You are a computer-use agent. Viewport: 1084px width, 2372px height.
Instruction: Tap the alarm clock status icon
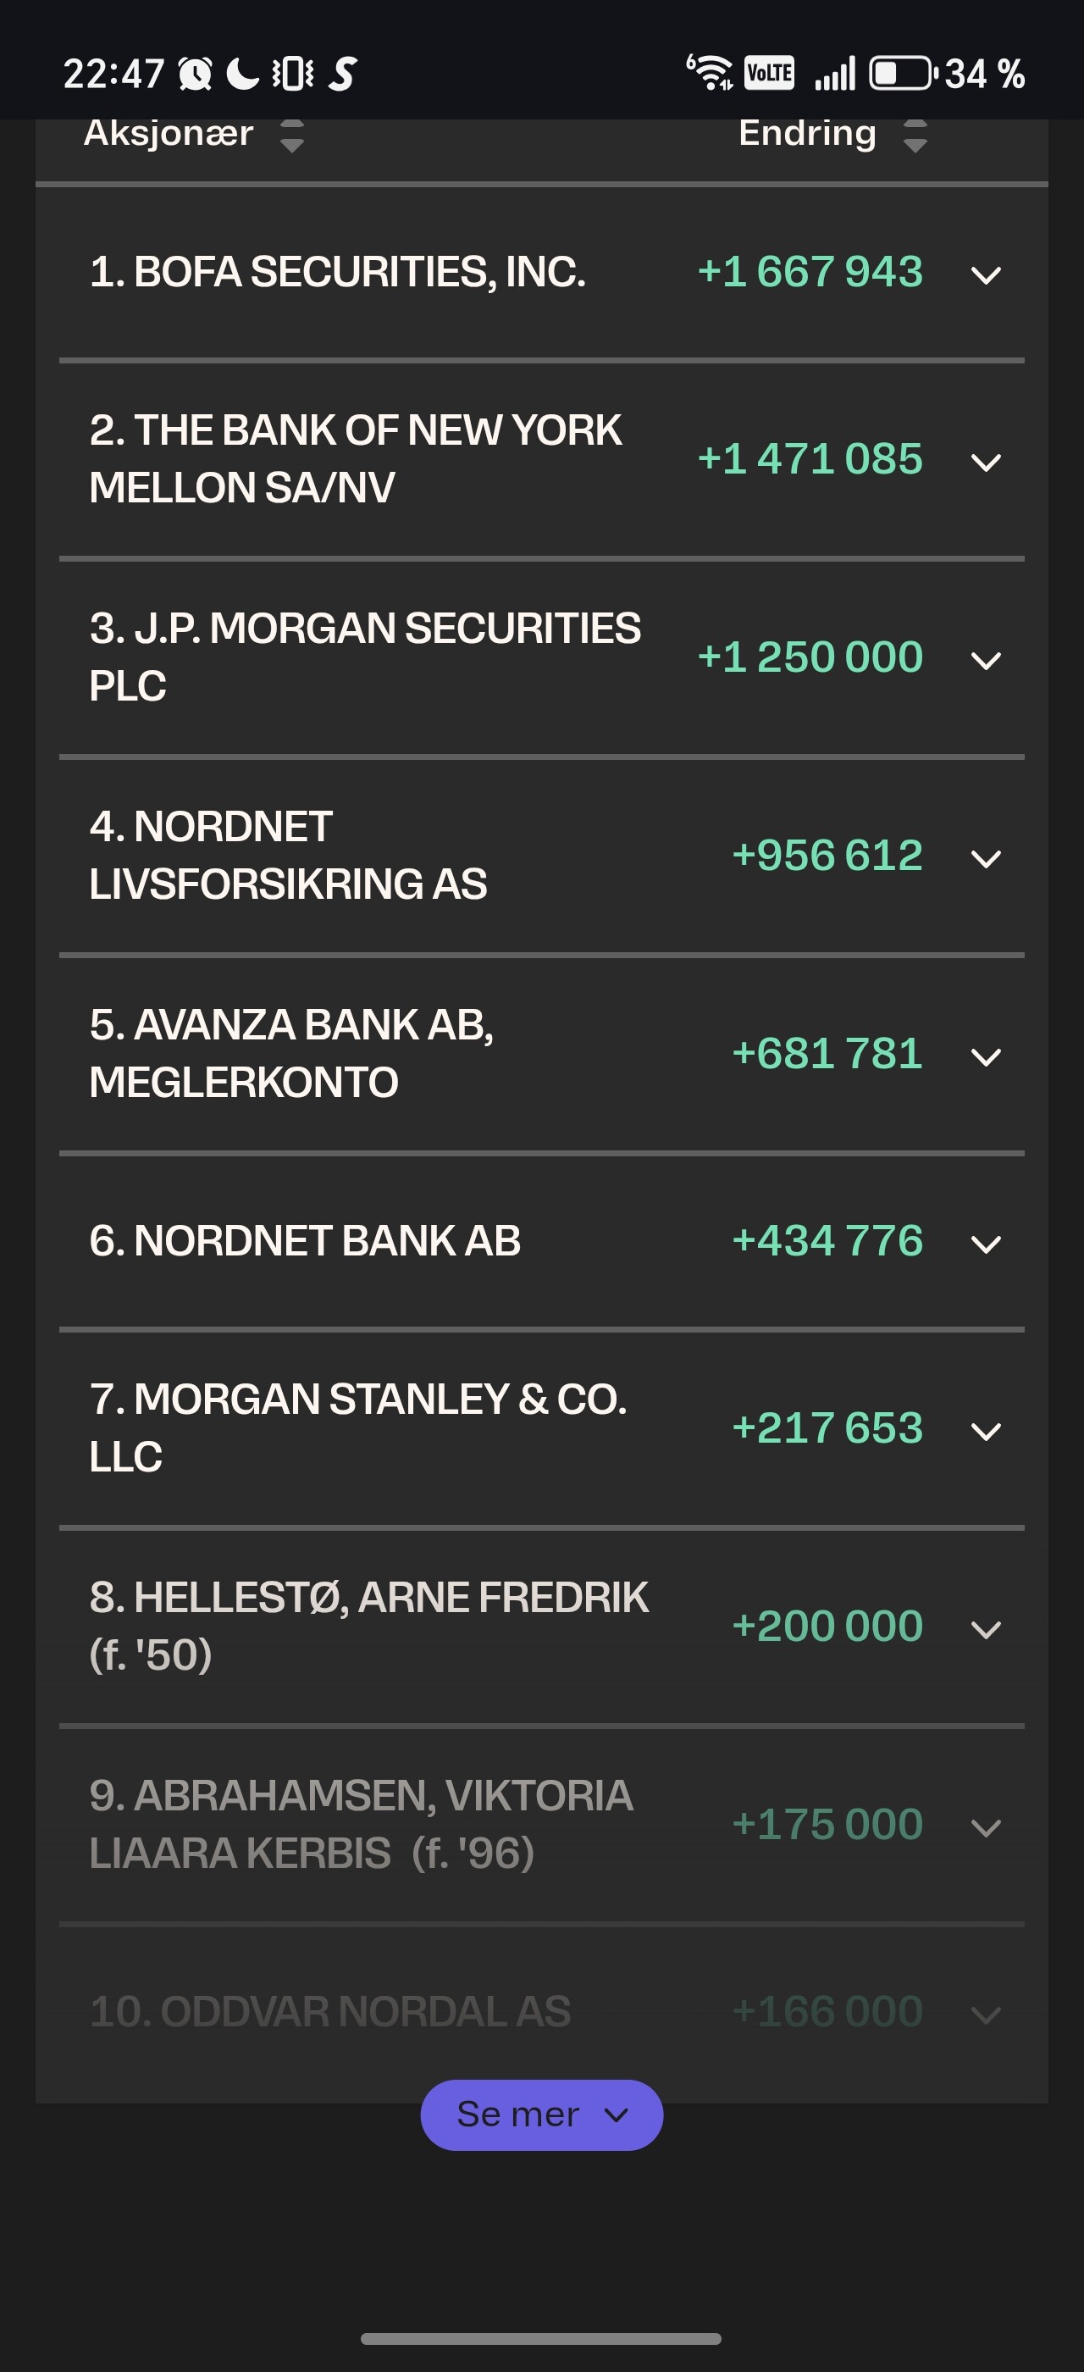click(195, 74)
